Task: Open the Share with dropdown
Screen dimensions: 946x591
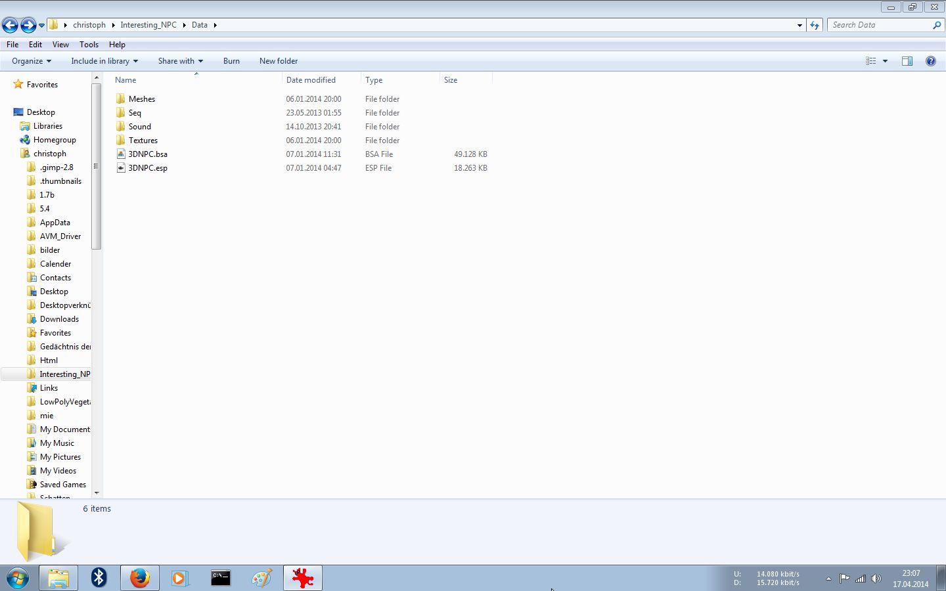Action: pyautogui.click(x=180, y=61)
